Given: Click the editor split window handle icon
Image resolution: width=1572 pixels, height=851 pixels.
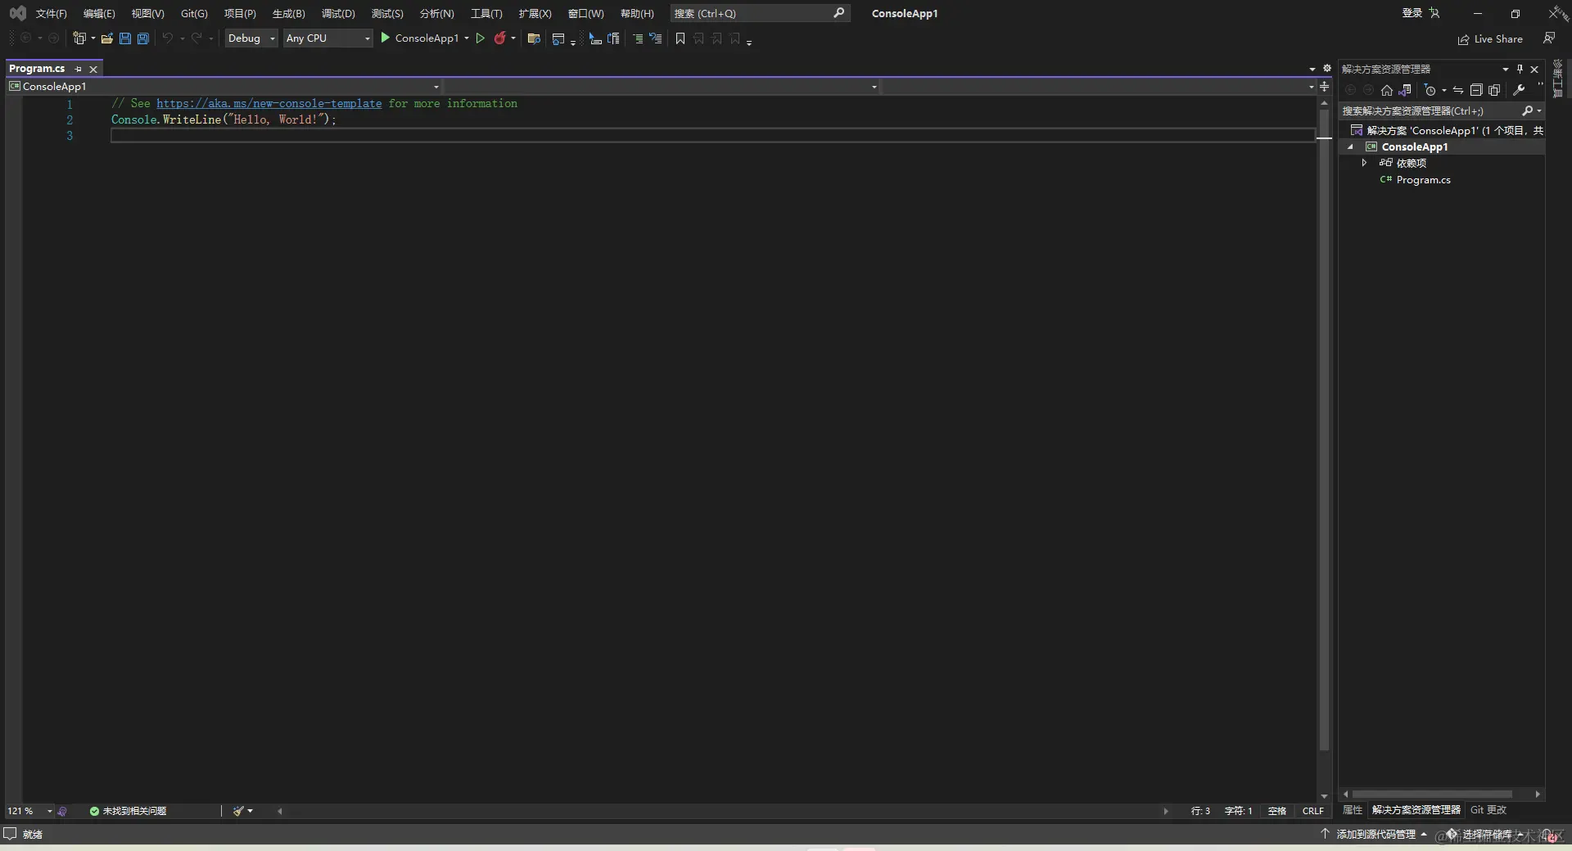Looking at the screenshot, I should coord(1324,86).
